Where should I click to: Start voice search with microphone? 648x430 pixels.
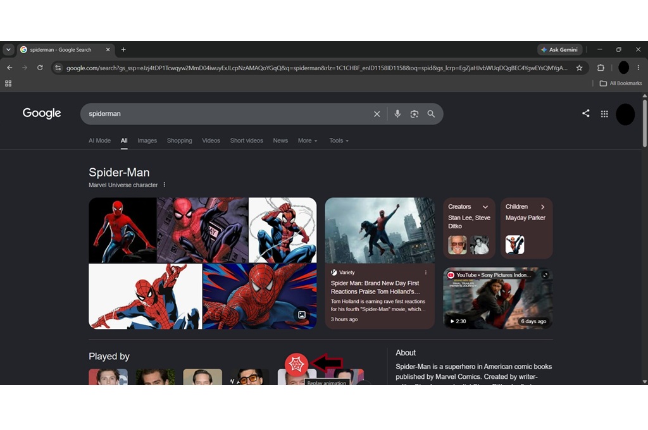(x=397, y=114)
